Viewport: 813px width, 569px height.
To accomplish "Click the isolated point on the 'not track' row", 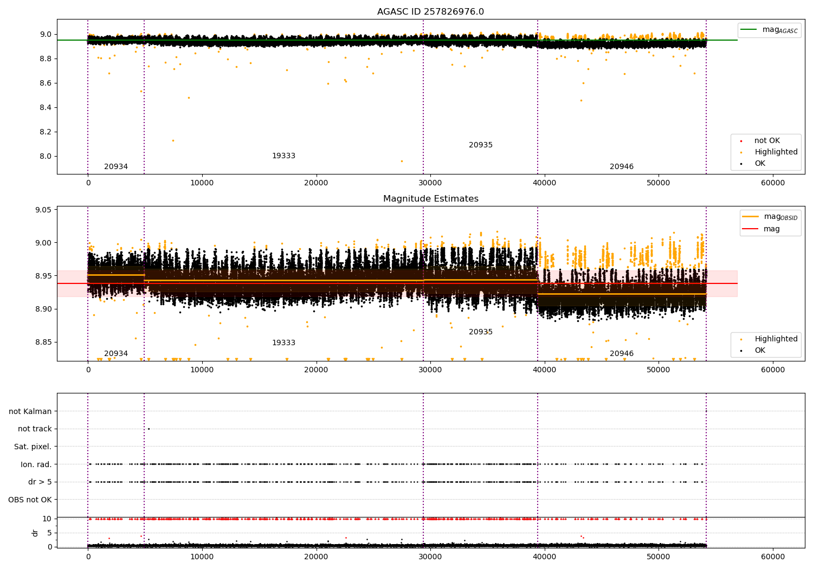I will [149, 429].
